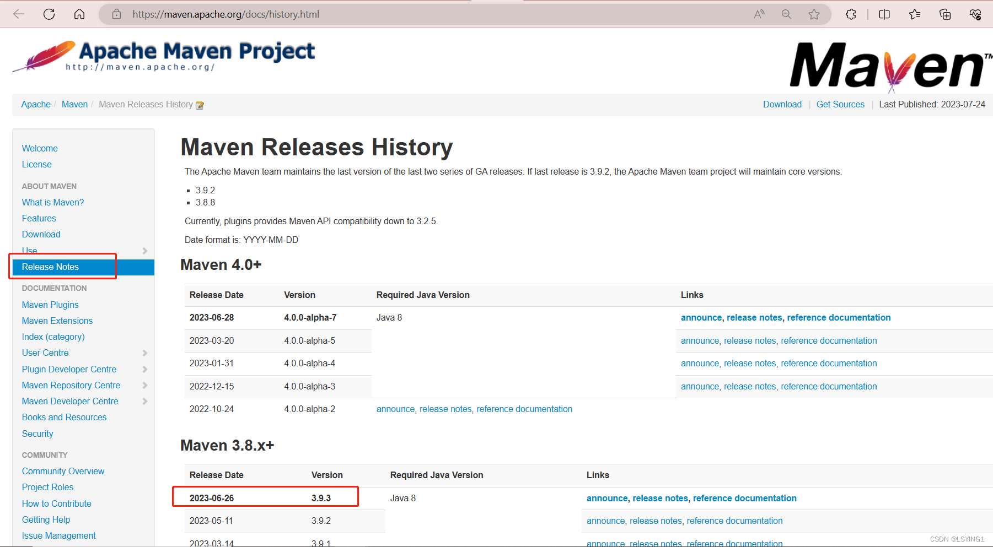Screen dimensions: 993x547
Task: Open How to Contribute link
Action: (57, 503)
